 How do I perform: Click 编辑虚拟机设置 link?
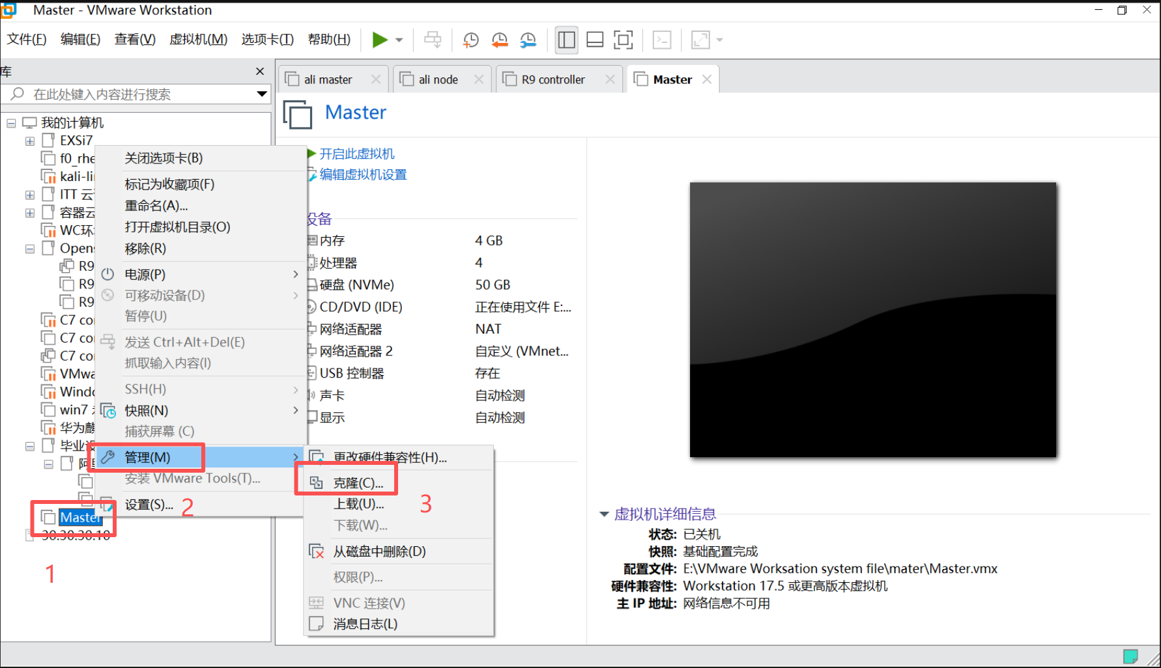363,174
